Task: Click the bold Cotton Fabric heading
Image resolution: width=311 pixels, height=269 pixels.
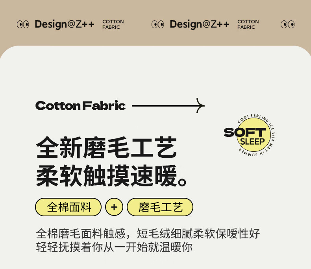Action: [x=81, y=106]
